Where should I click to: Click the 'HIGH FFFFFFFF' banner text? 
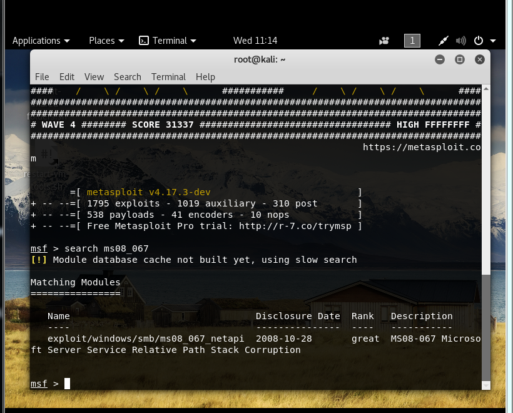pos(433,125)
